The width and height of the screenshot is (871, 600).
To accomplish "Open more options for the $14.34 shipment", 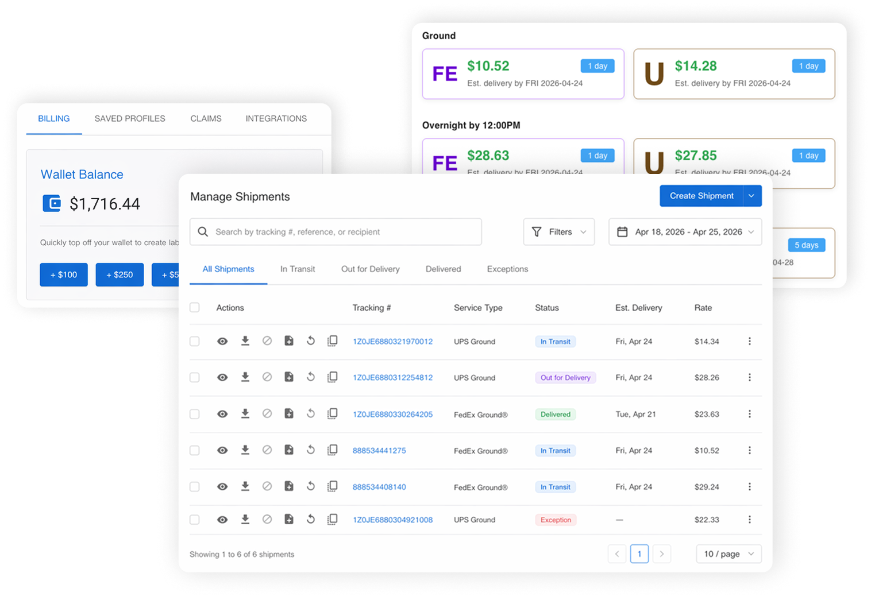I will point(750,341).
